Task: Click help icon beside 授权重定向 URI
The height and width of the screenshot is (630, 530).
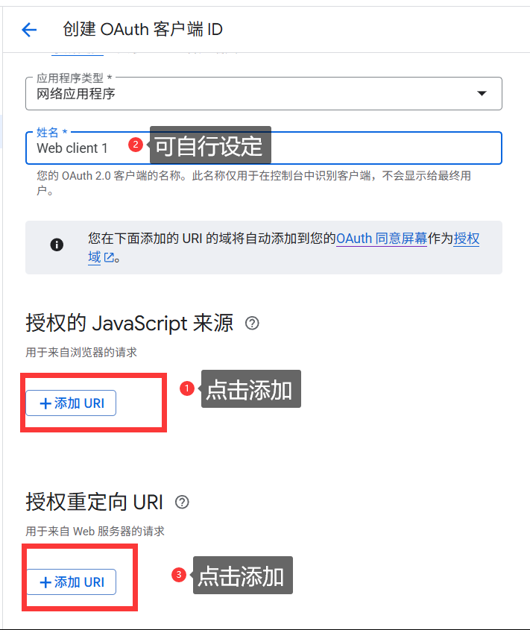Action: tap(182, 502)
